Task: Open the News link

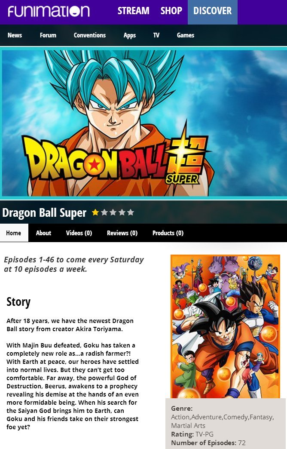Action: click(x=15, y=35)
